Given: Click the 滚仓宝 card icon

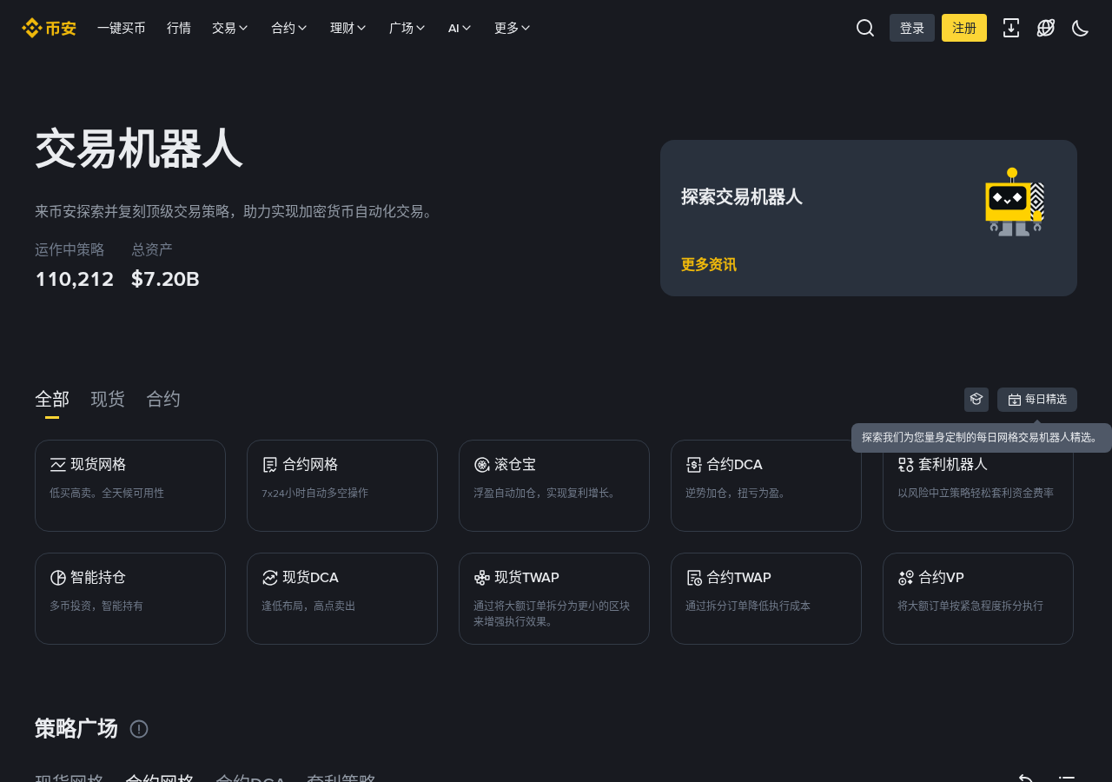Looking at the screenshot, I should pos(482,465).
